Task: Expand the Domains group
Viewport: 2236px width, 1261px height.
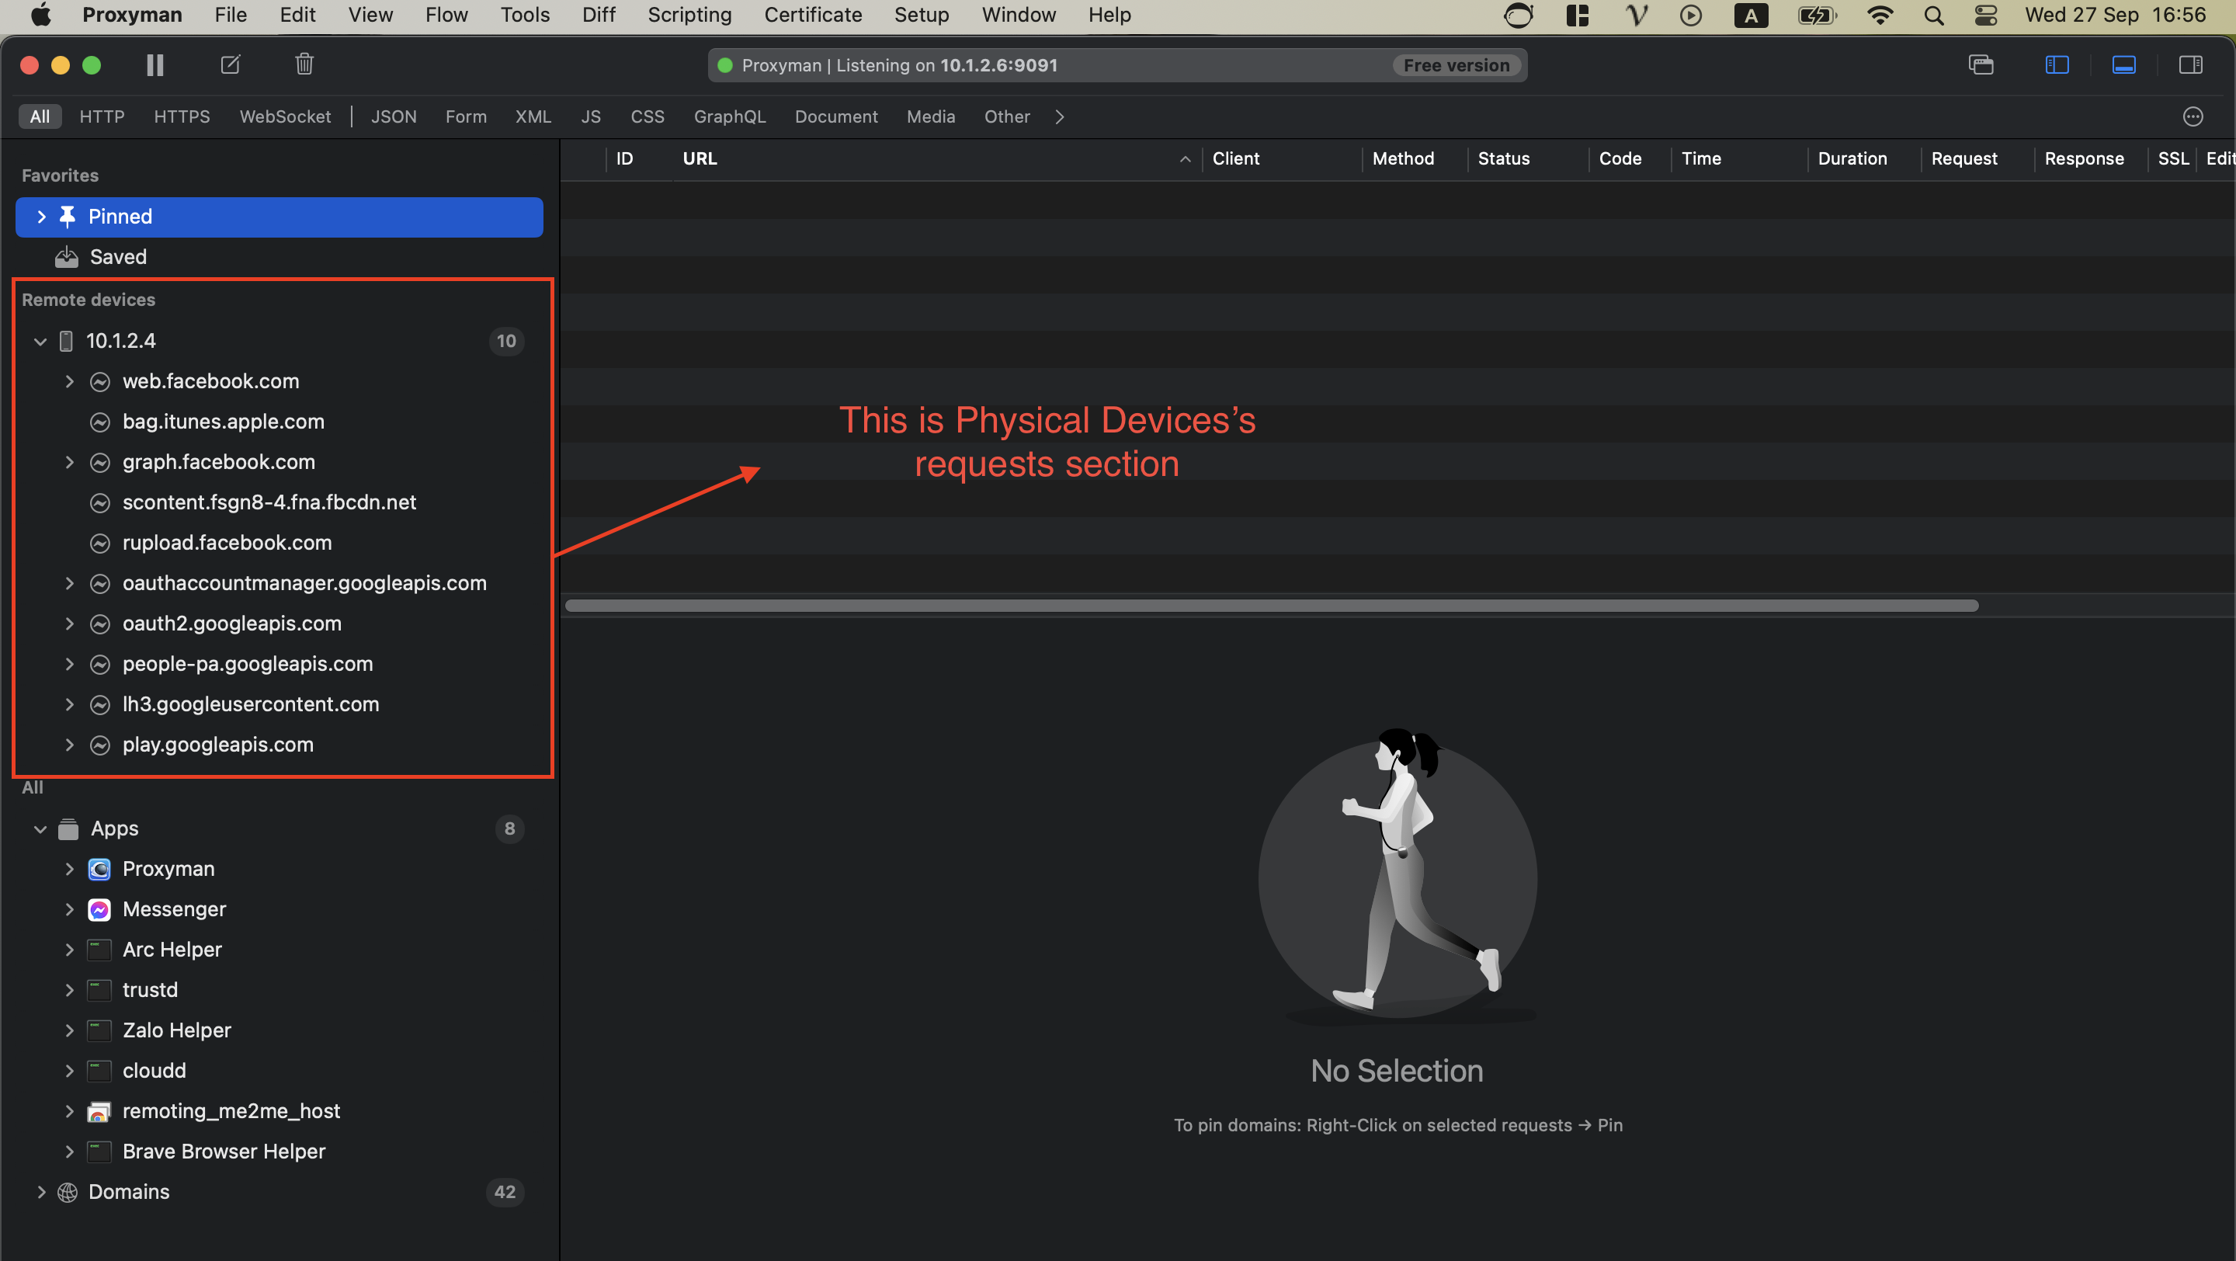Action: (40, 1192)
